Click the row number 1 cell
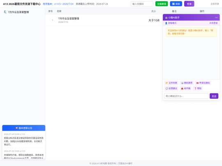The width and height of the screenshot is (222, 166). click(52, 20)
